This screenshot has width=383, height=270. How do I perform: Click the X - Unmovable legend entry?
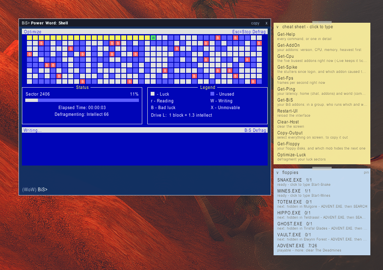click(x=225, y=107)
